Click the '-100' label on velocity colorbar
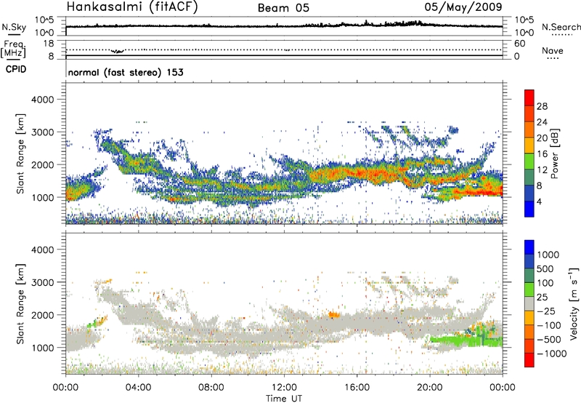Viewport: 581px width, 403px height. [548, 325]
